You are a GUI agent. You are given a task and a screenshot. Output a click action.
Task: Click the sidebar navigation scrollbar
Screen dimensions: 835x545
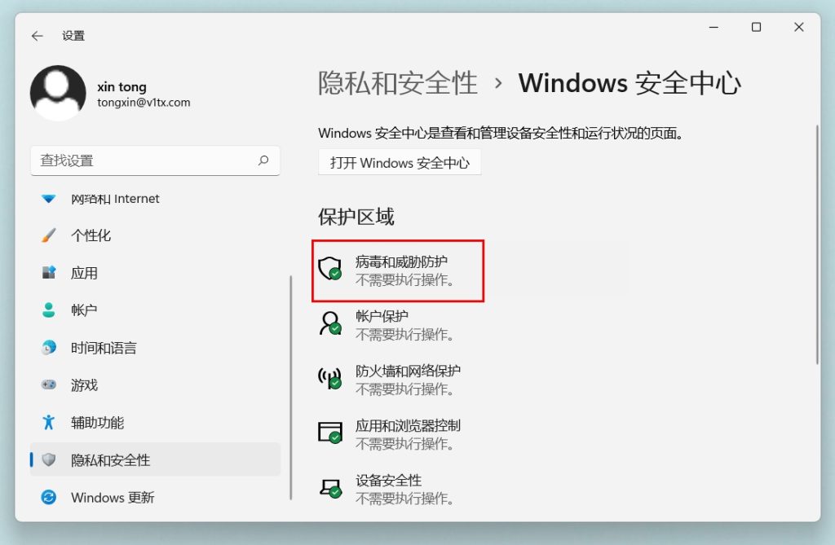tap(291, 388)
